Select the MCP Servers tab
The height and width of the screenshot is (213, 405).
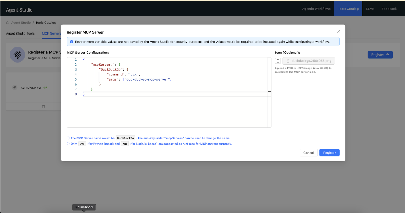(51, 34)
